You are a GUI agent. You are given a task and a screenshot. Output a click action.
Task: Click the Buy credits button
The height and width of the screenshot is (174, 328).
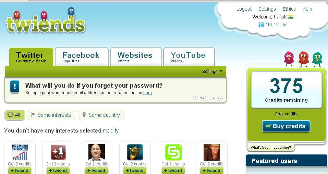286,126
